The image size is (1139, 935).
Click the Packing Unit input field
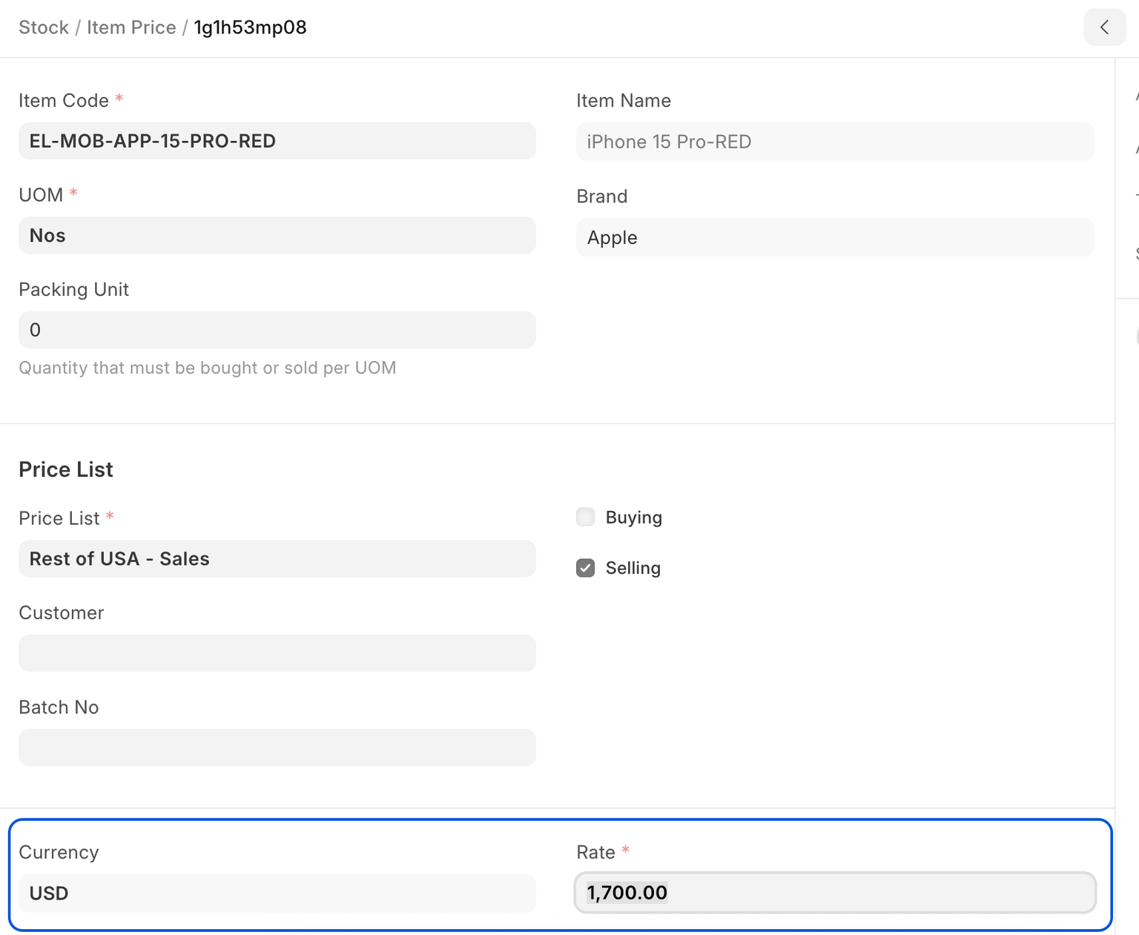pyautogui.click(x=277, y=330)
